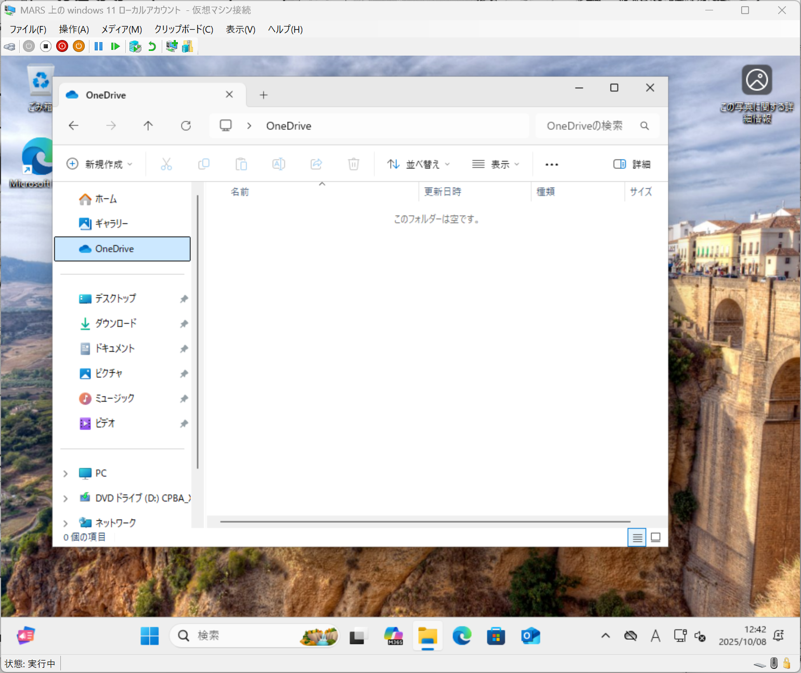Image resolution: width=801 pixels, height=673 pixels.
Task: Click the green Revert arrow icon
Action: (152, 46)
